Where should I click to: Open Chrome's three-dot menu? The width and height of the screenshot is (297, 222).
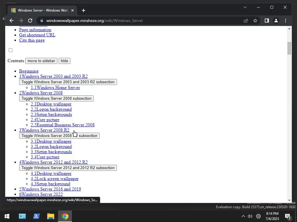point(285,21)
